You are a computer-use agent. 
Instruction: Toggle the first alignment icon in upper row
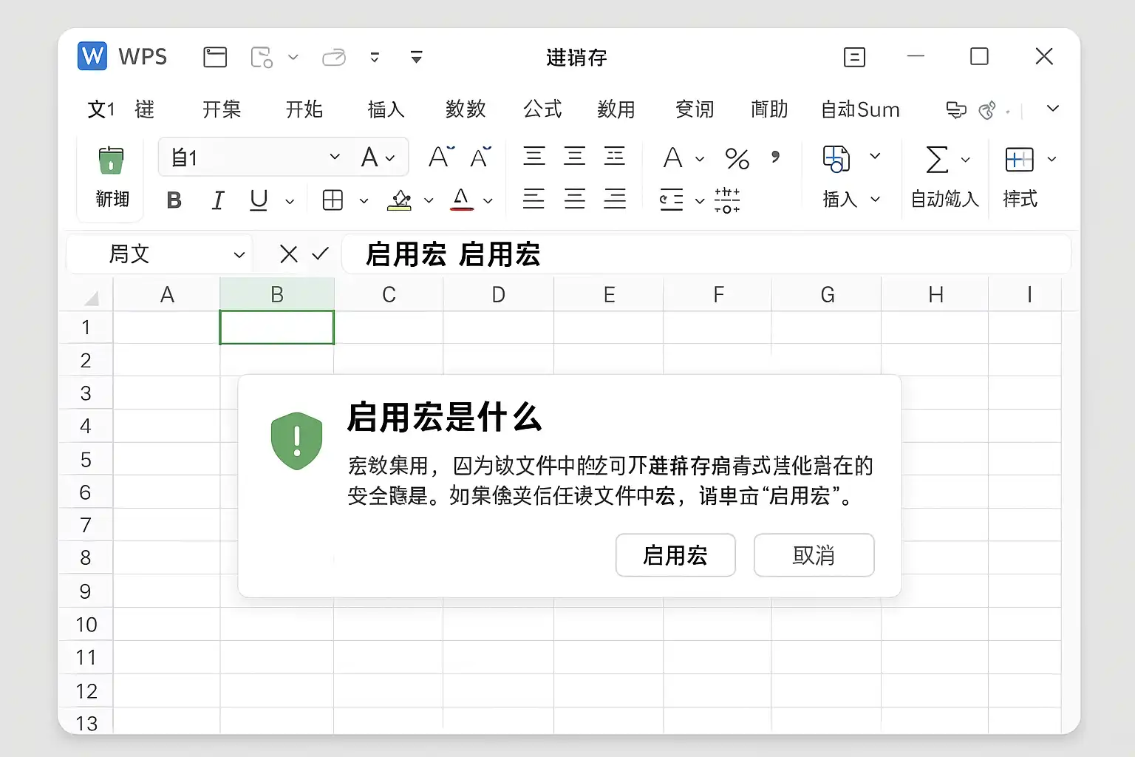[534, 156]
